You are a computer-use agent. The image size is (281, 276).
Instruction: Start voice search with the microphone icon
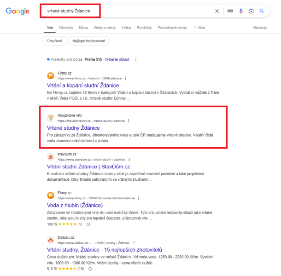pos(241,11)
